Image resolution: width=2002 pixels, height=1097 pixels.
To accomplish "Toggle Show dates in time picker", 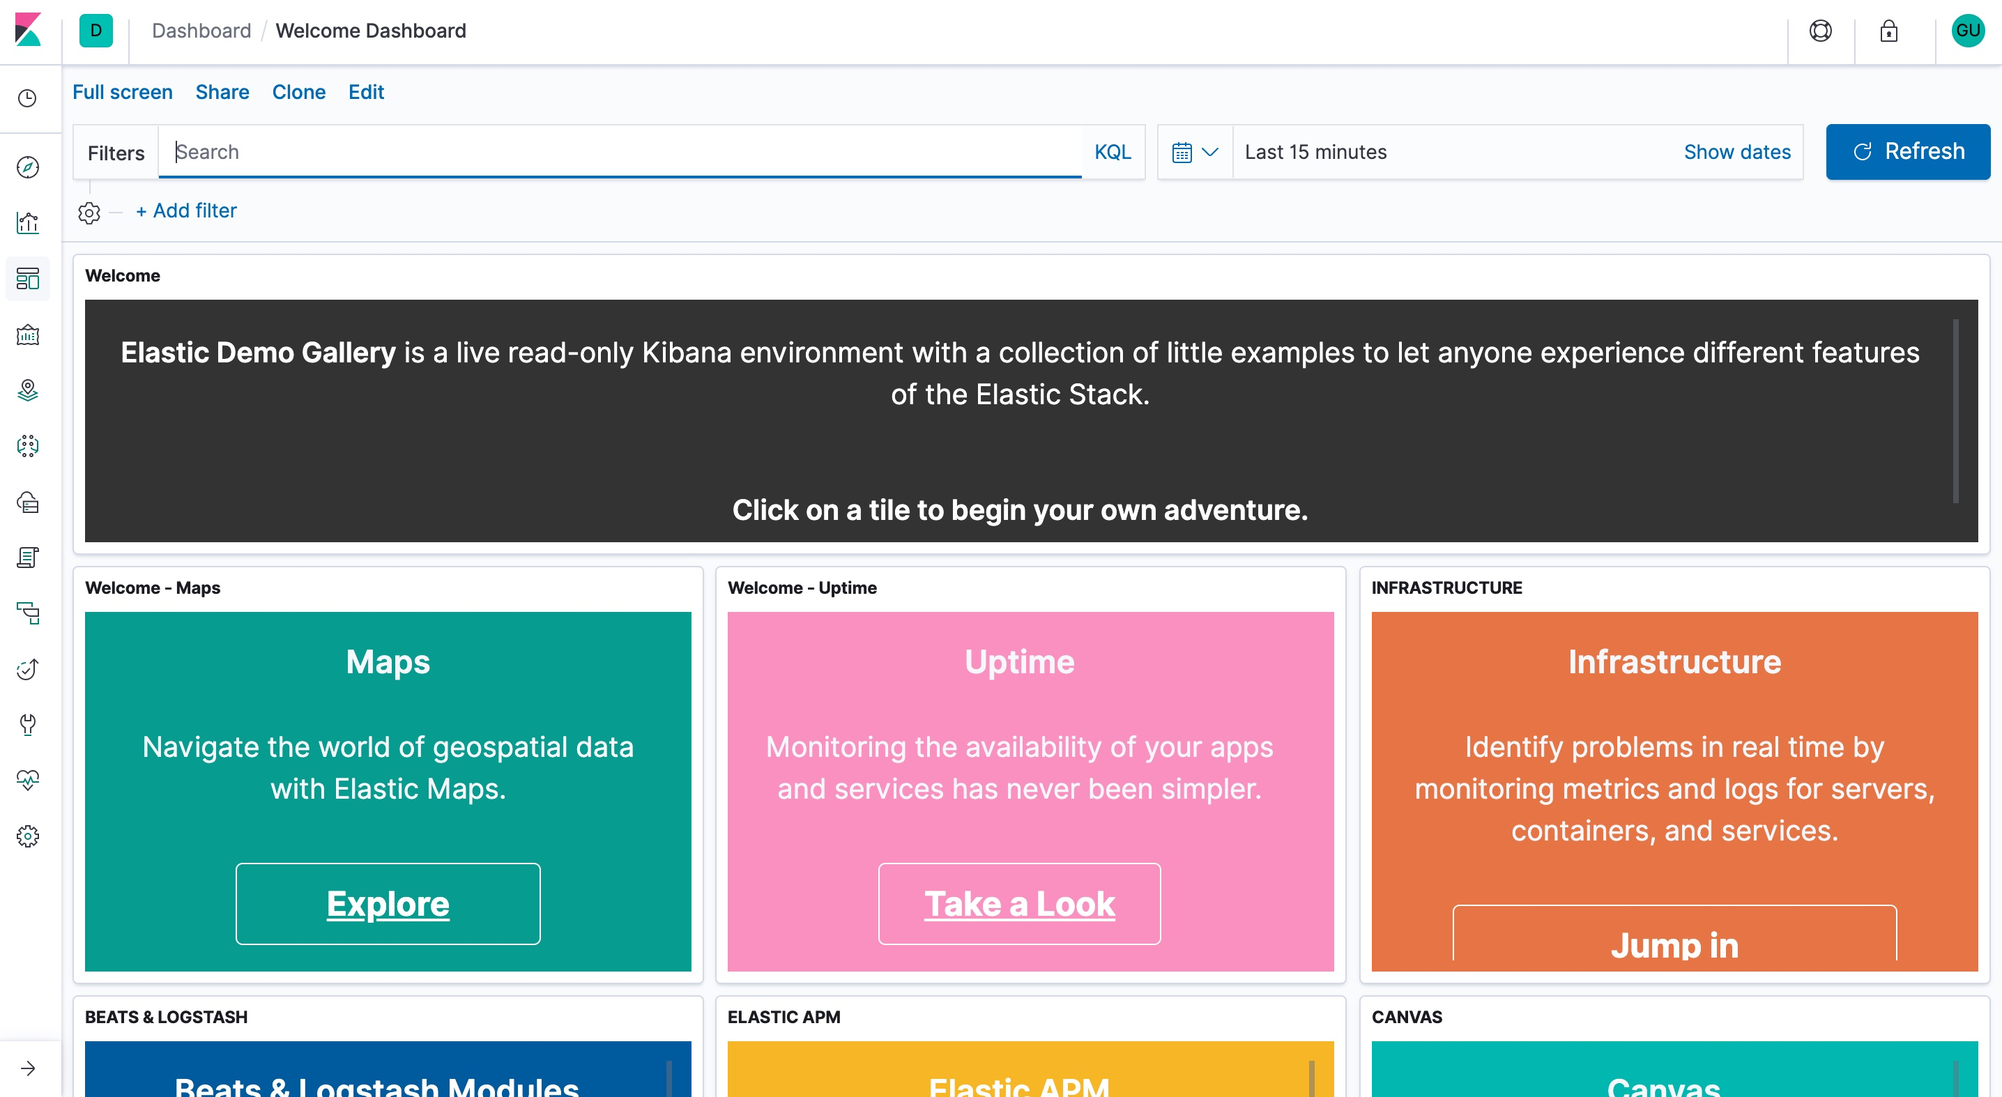I will coord(1737,152).
